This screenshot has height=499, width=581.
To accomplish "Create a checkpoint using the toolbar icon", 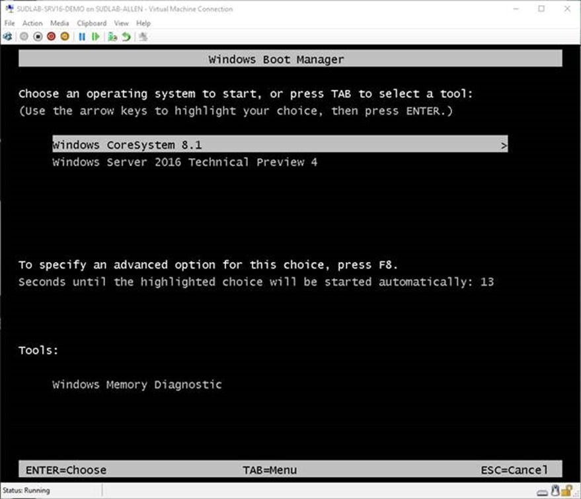I will tap(112, 36).
